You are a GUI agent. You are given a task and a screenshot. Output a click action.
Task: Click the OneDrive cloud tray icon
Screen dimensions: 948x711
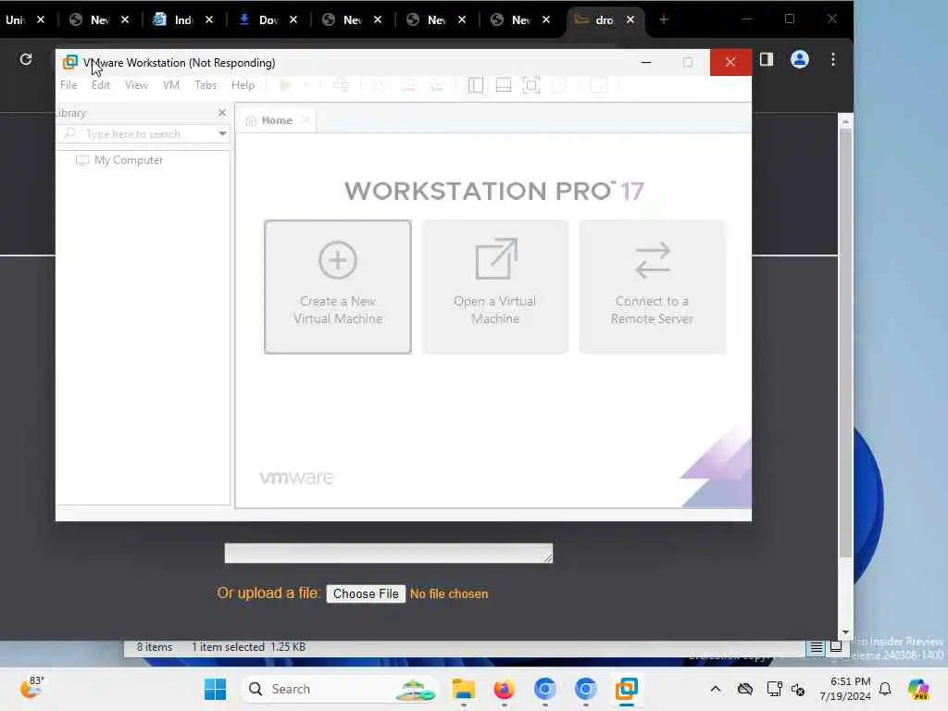pyautogui.click(x=745, y=689)
